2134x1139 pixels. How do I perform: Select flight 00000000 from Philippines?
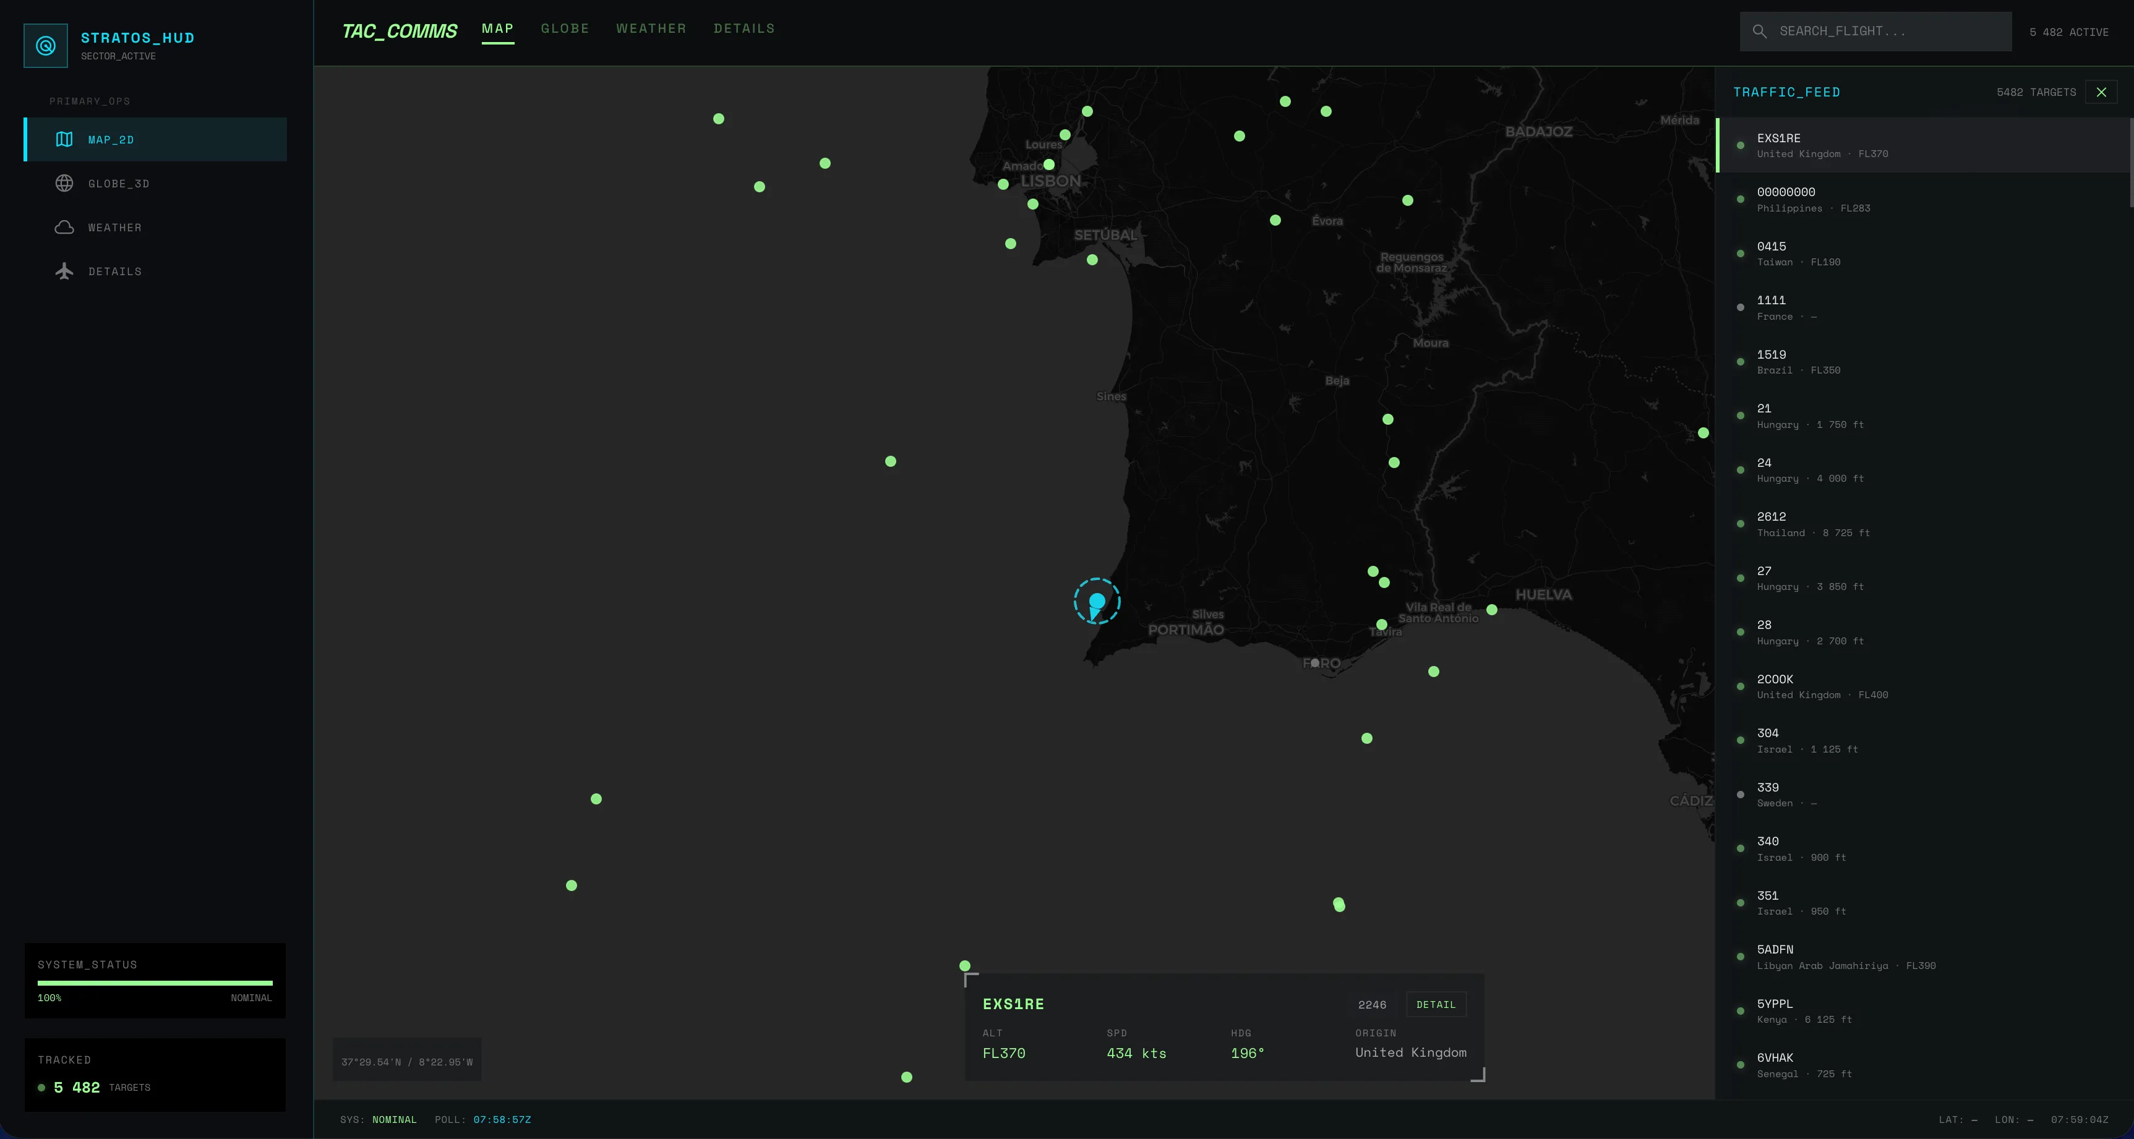tap(1922, 200)
